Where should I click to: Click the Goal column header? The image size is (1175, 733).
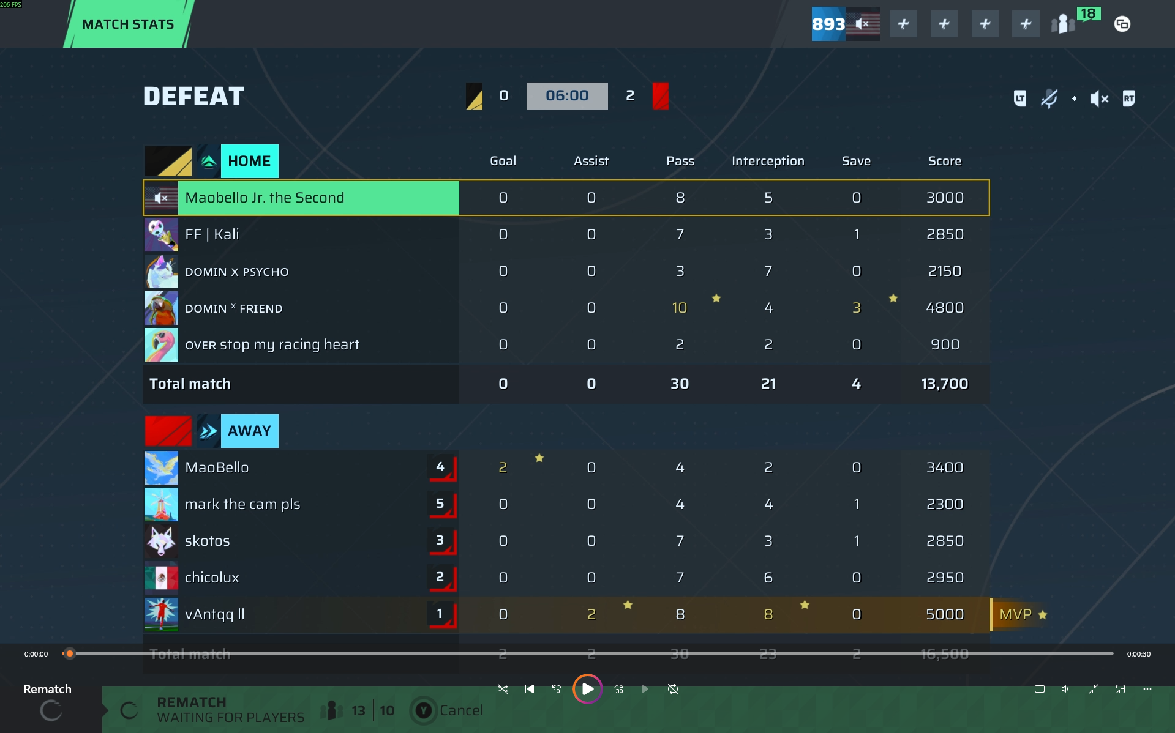503,161
